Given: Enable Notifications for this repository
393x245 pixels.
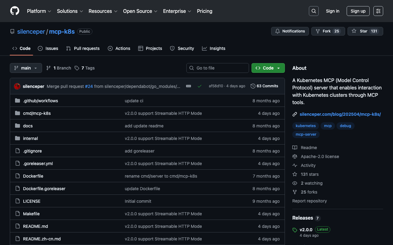Looking at the screenshot, I should coord(290,31).
